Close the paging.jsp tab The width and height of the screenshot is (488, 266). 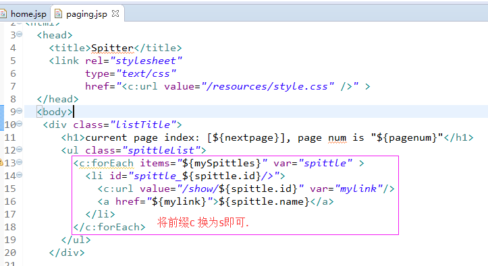(115, 13)
